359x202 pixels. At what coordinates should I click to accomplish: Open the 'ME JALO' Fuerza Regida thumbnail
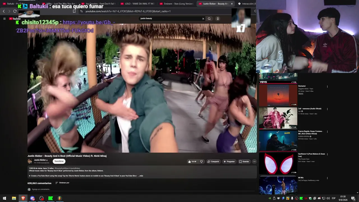pos(278,141)
